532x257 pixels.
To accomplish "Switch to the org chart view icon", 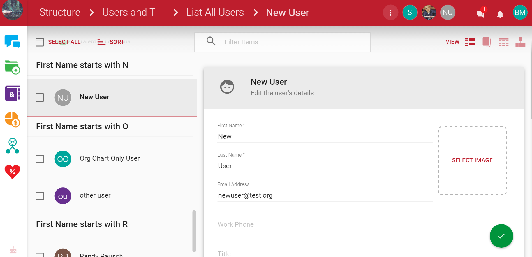I will (x=520, y=42).
